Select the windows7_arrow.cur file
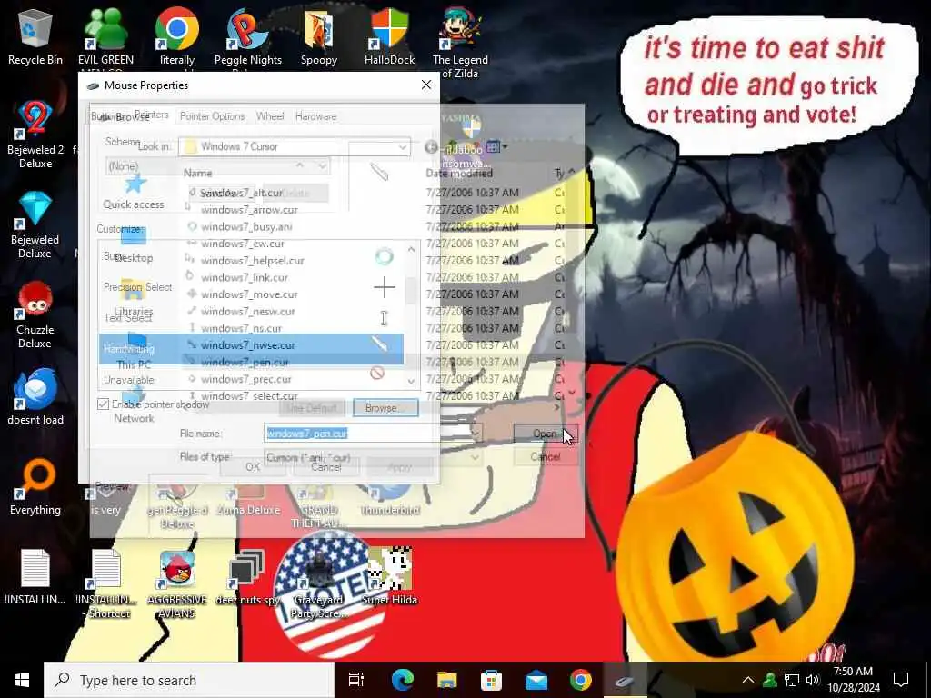The width and height of the screenshot is (931, 698). coord(249,210)
